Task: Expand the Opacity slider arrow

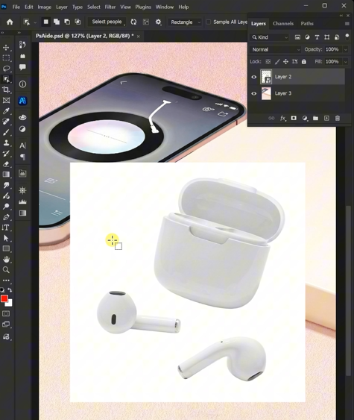Action: coord(346,49)
